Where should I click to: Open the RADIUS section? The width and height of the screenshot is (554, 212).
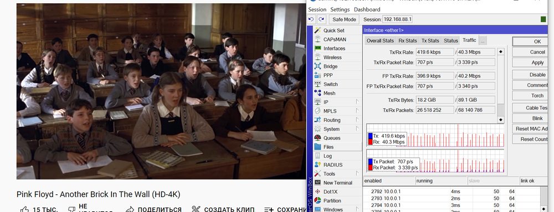(333, 165)
